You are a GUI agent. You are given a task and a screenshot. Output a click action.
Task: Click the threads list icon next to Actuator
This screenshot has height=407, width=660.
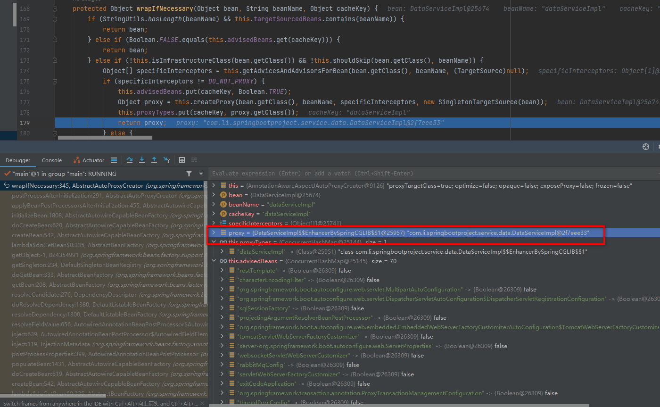pos(114,160)
